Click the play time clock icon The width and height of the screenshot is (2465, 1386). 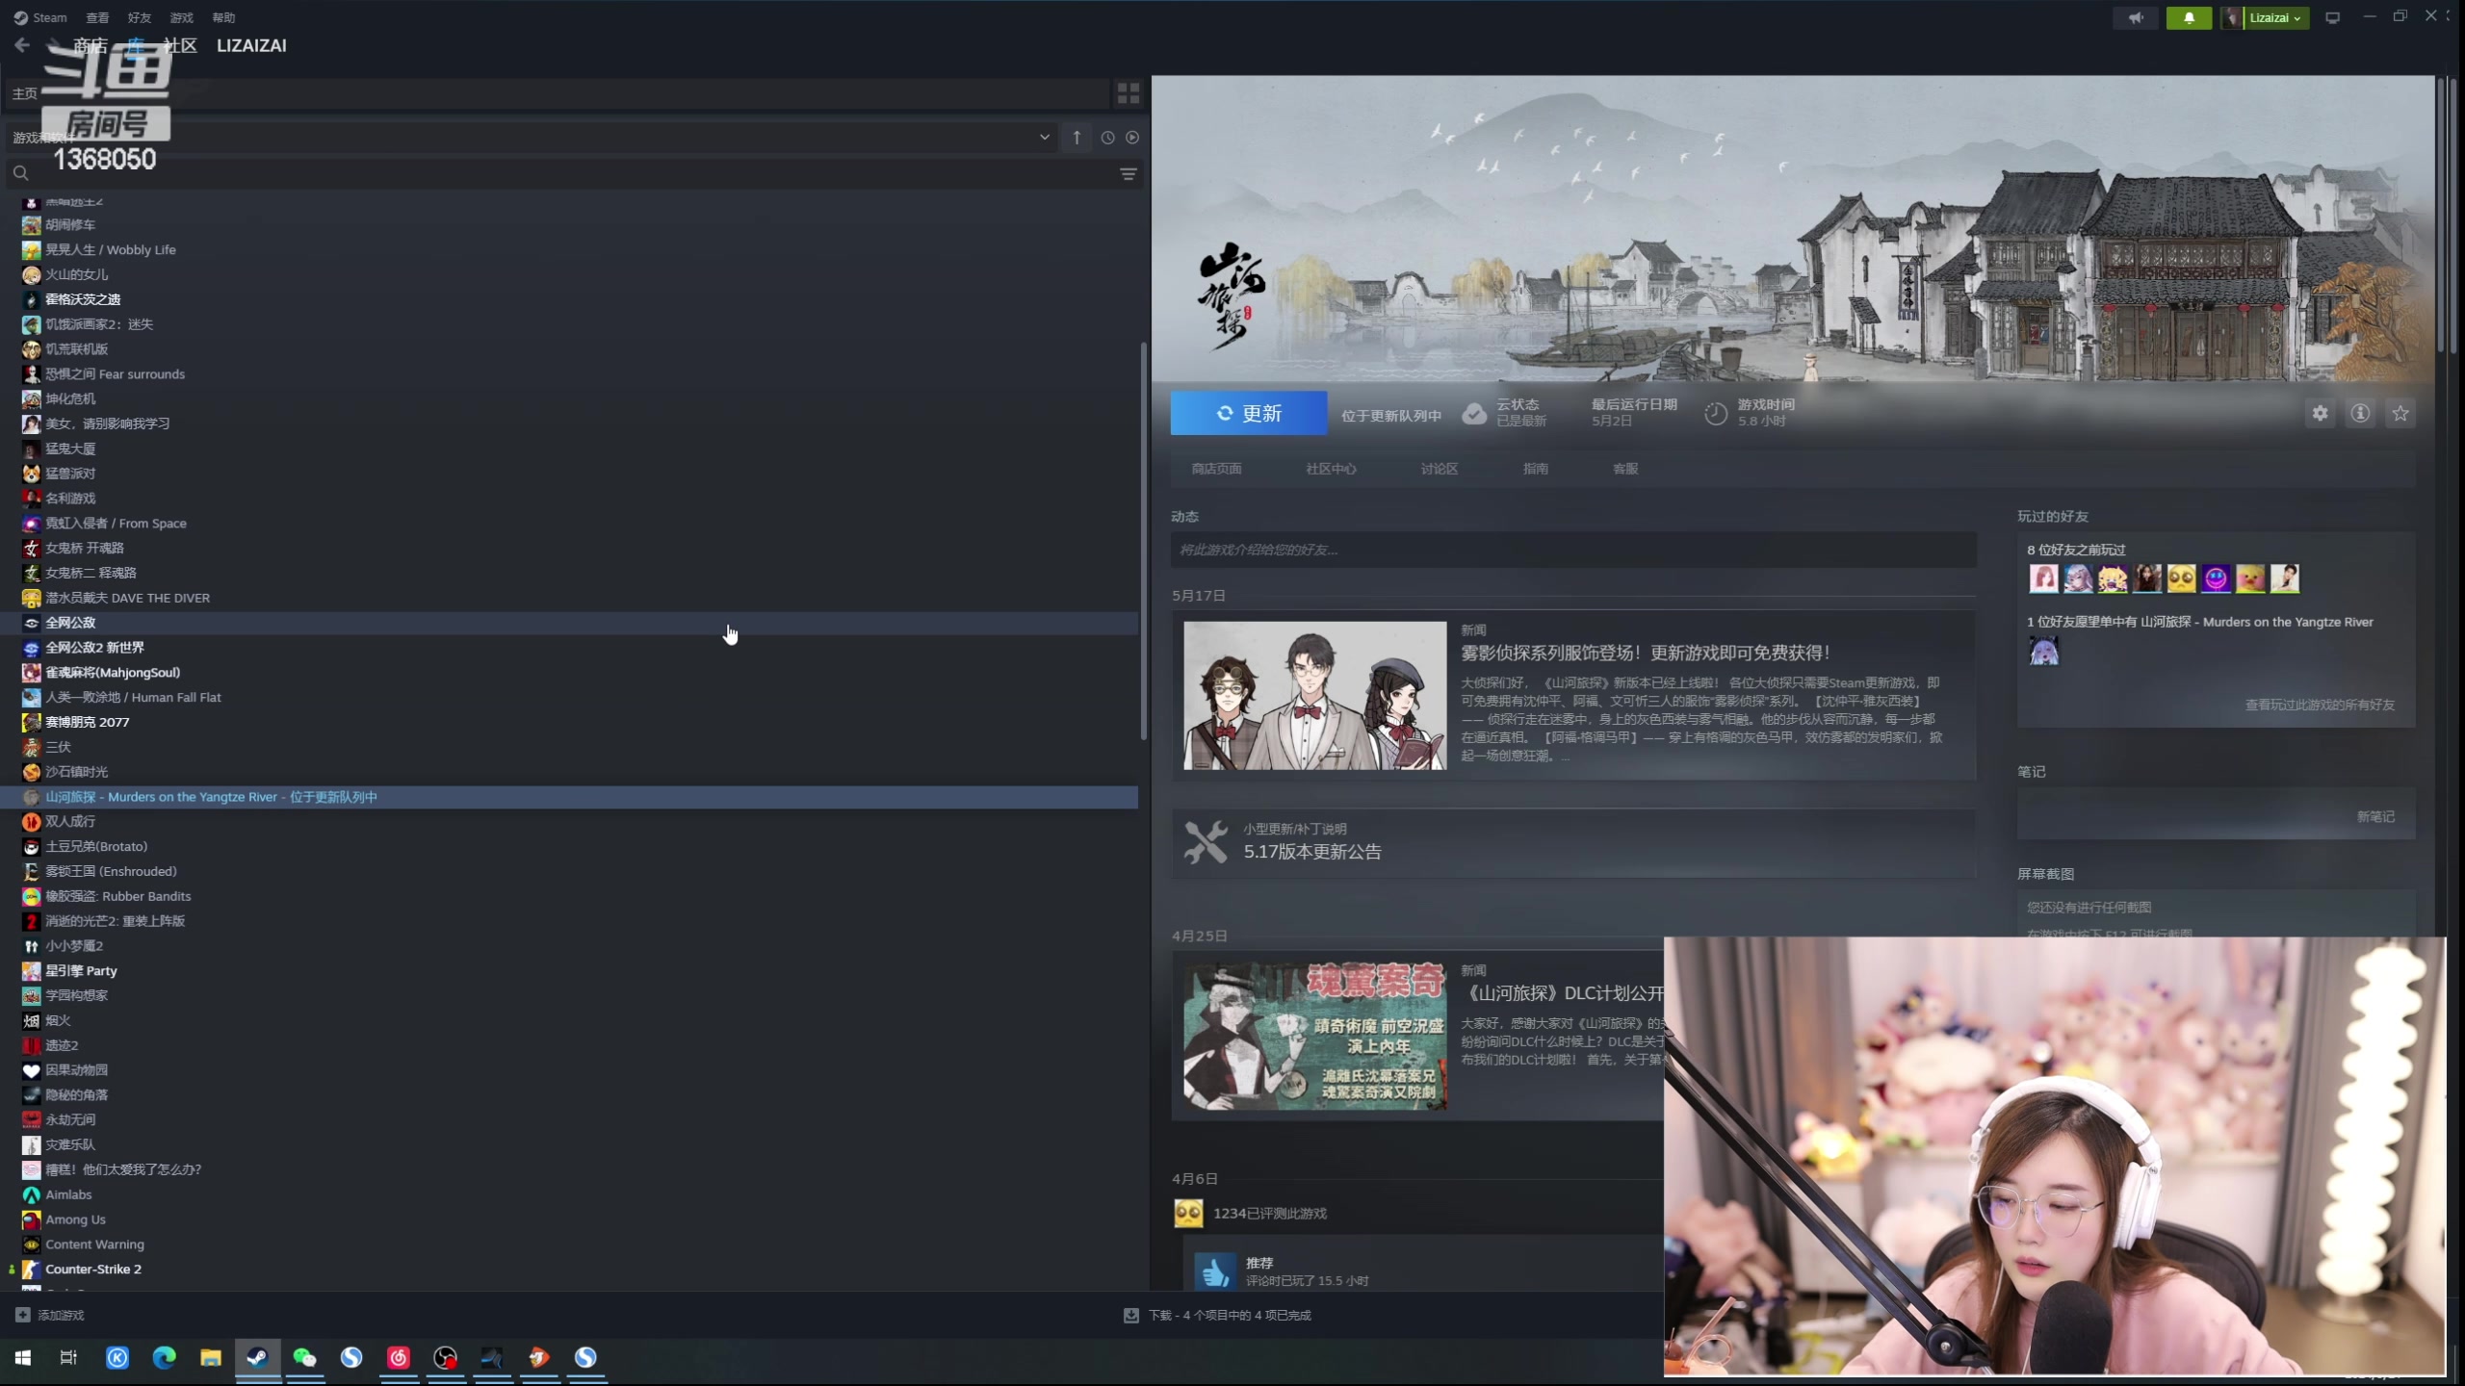(1715, 414)
